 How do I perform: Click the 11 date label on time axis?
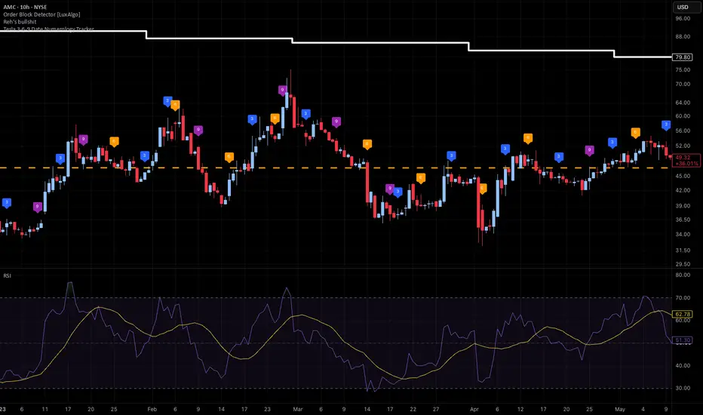point(45,409)
